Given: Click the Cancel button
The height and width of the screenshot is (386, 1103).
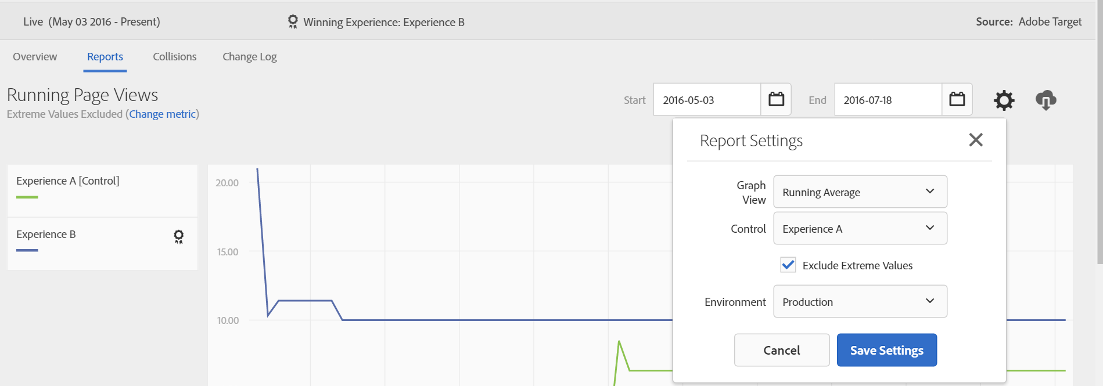Looking at the screenshot, I should [781, 350].
